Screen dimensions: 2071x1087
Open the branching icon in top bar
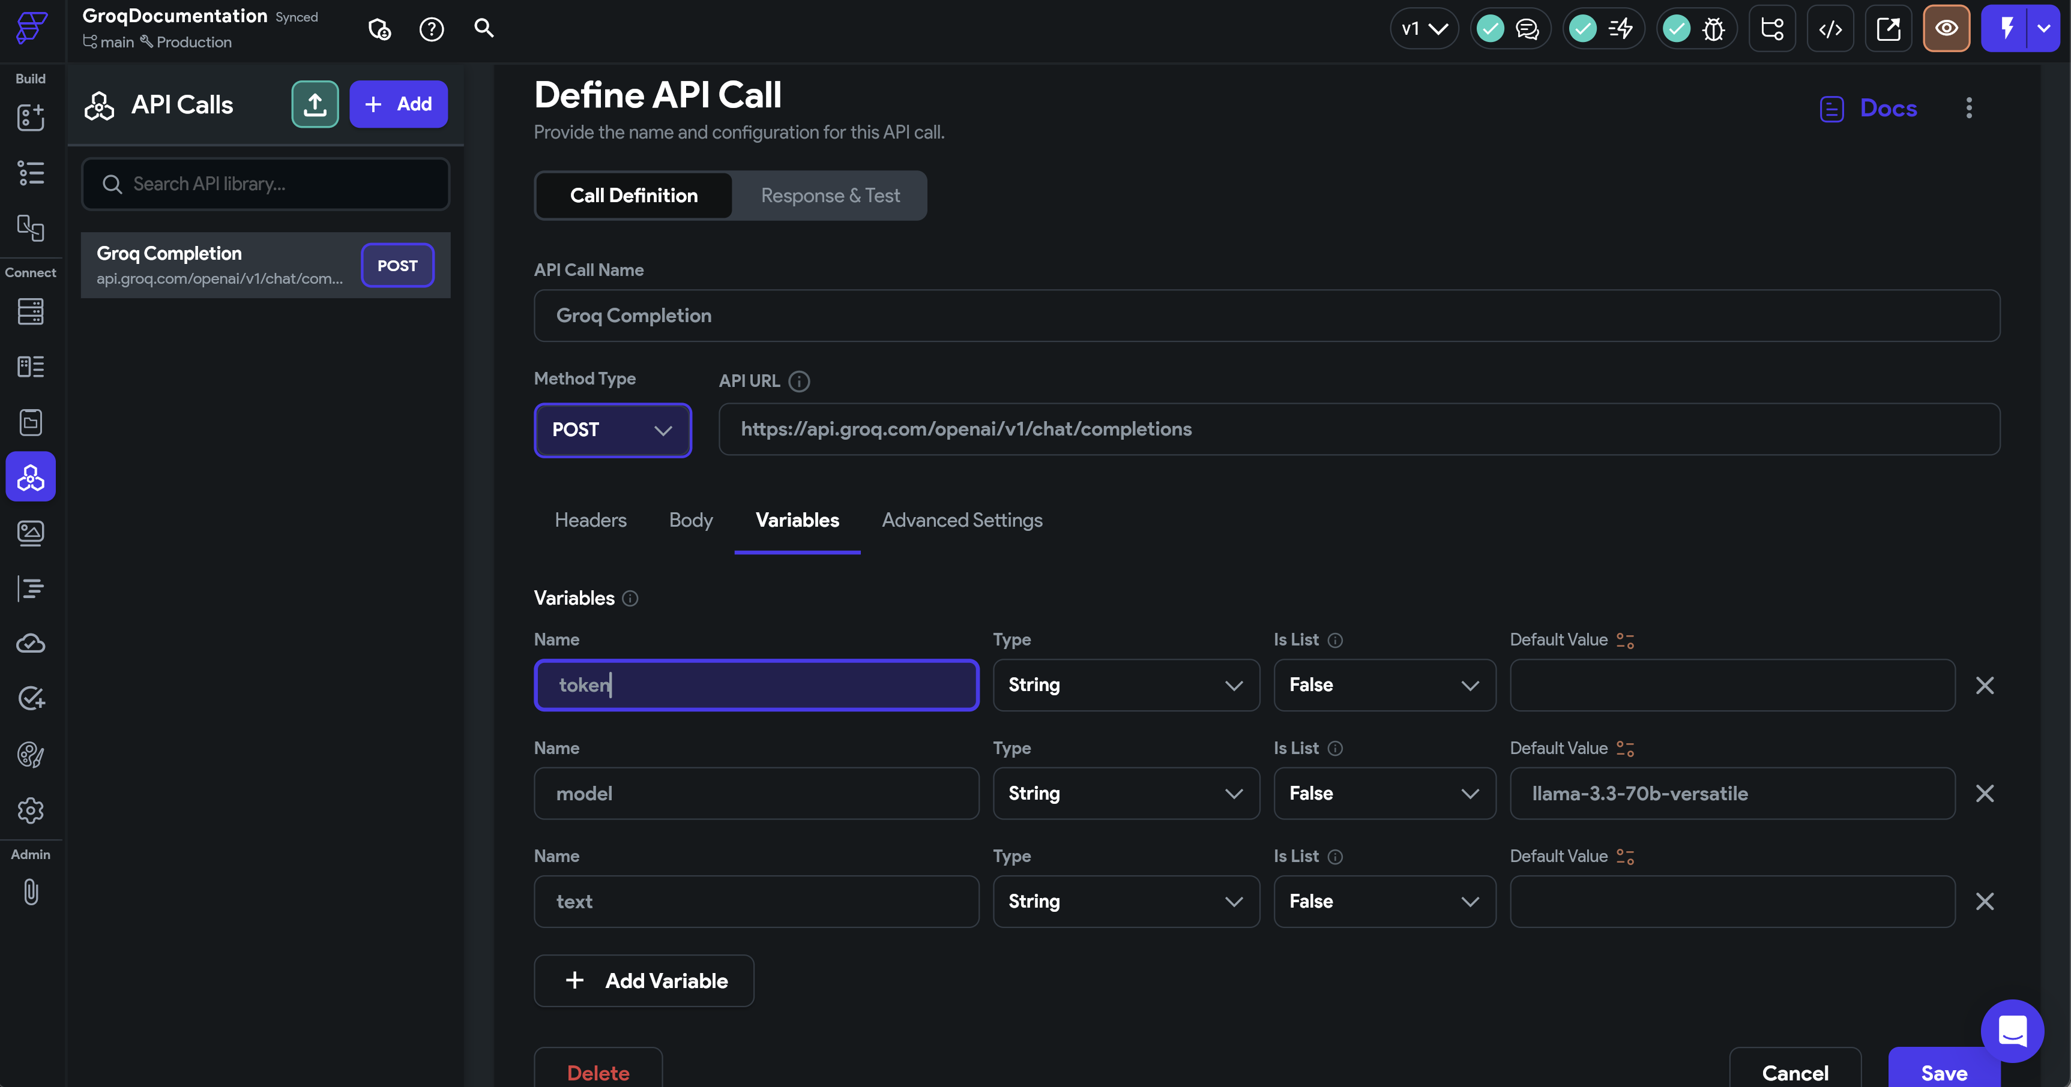(1772, 28)
